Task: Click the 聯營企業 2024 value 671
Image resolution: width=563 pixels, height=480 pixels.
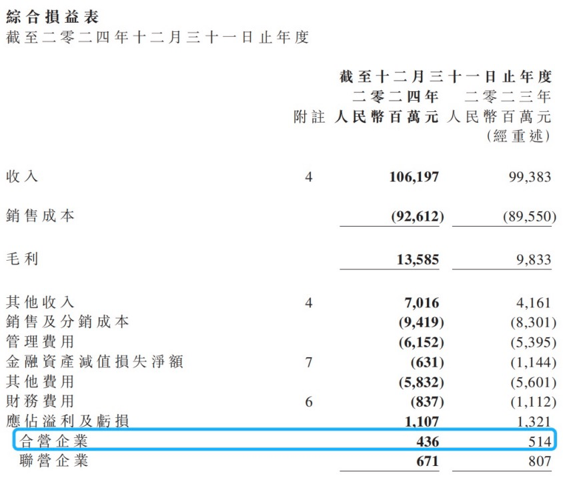Action: tap(427, 461)
